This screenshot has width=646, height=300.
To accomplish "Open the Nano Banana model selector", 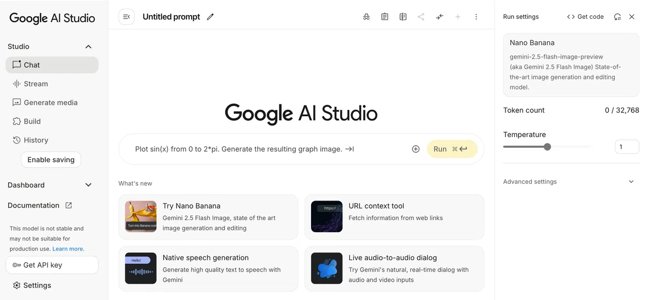I will pos(571,65).
